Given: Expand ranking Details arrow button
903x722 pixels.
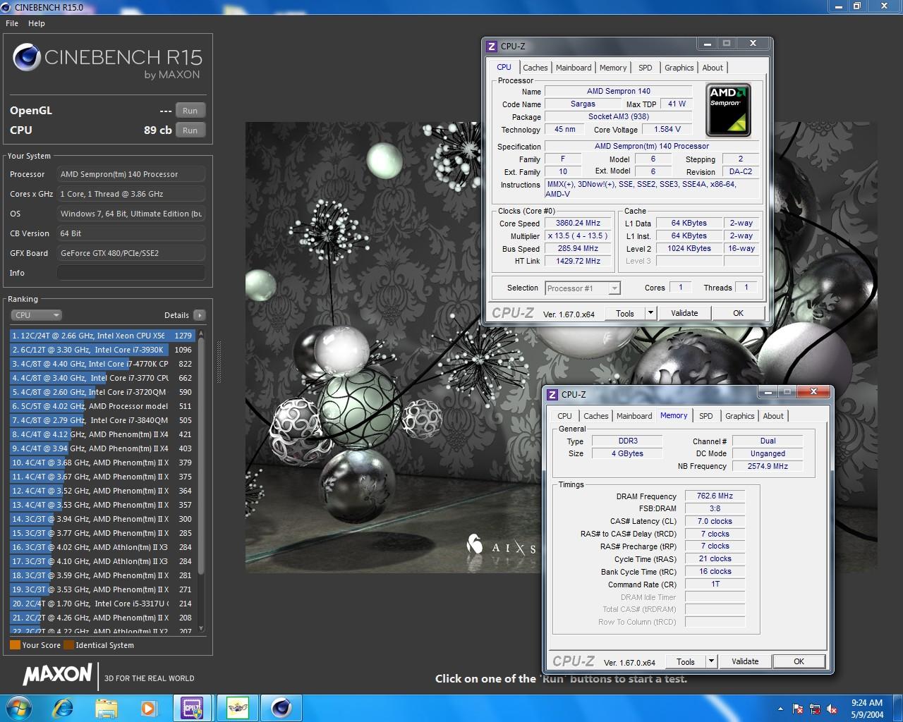Looking at the screenshot, I should (x=200, y=315).
